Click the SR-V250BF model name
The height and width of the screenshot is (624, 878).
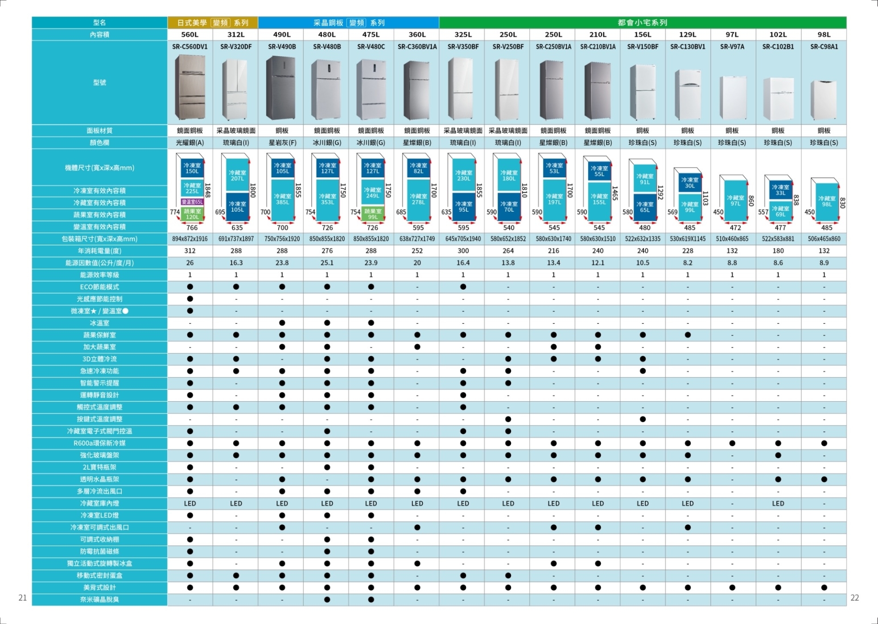point(508,47)
